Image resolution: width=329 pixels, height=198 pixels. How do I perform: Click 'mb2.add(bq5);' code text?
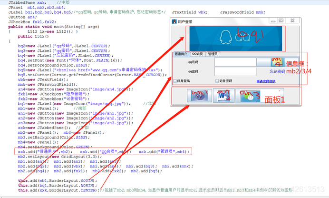(x=146, y=171)
